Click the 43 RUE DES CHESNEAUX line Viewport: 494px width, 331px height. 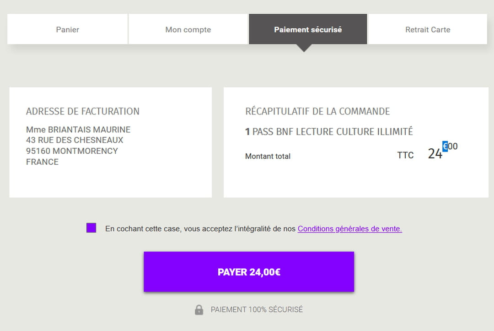75,140
